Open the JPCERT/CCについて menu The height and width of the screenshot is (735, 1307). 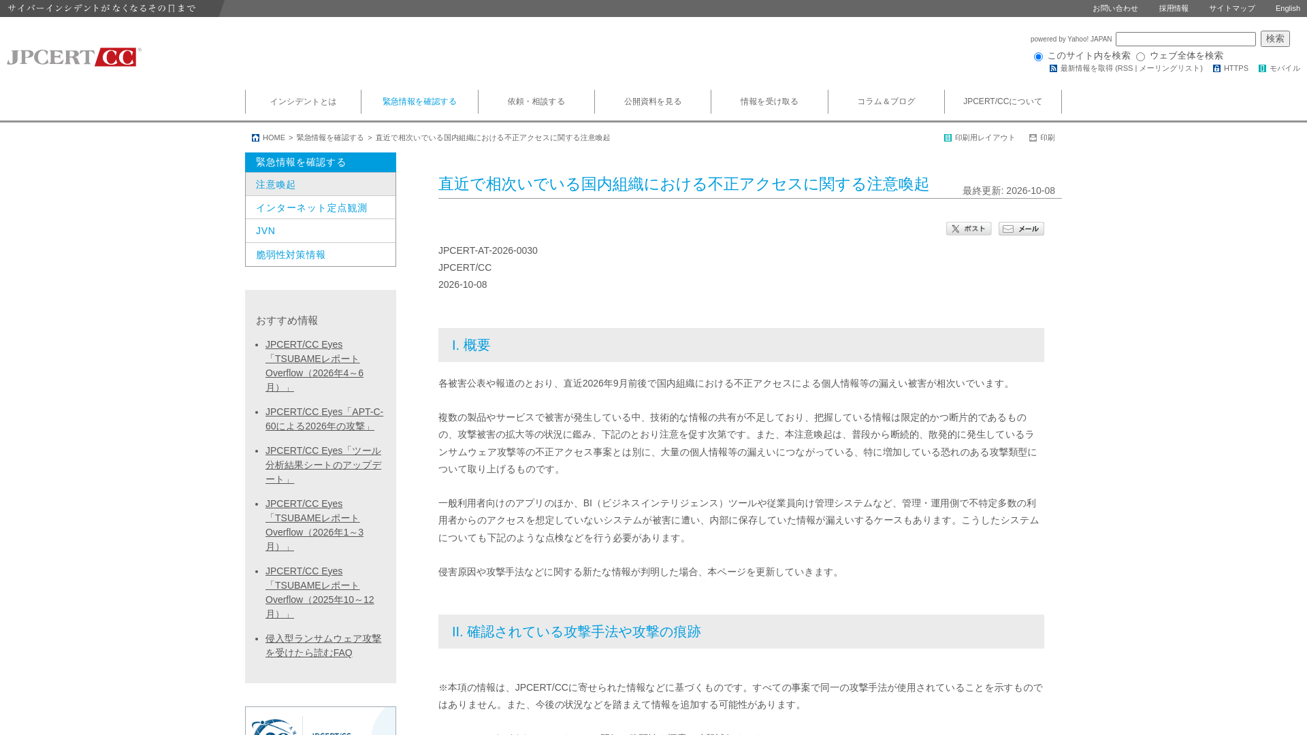(x=1003, y=102)
